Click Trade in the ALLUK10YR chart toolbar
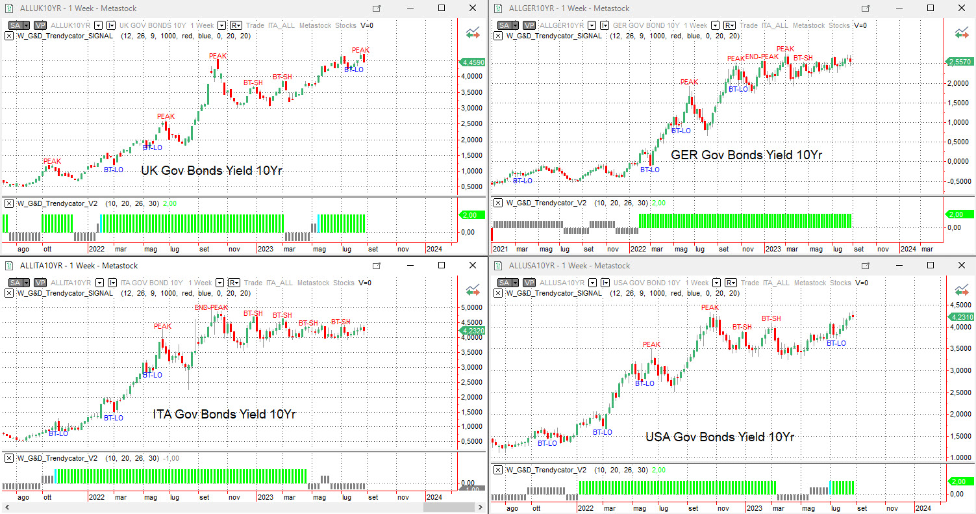Screen dimensions: 976x514 (x=255, y=25)
